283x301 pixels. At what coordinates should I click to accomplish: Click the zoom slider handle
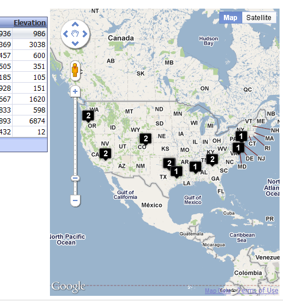point(75,178)
